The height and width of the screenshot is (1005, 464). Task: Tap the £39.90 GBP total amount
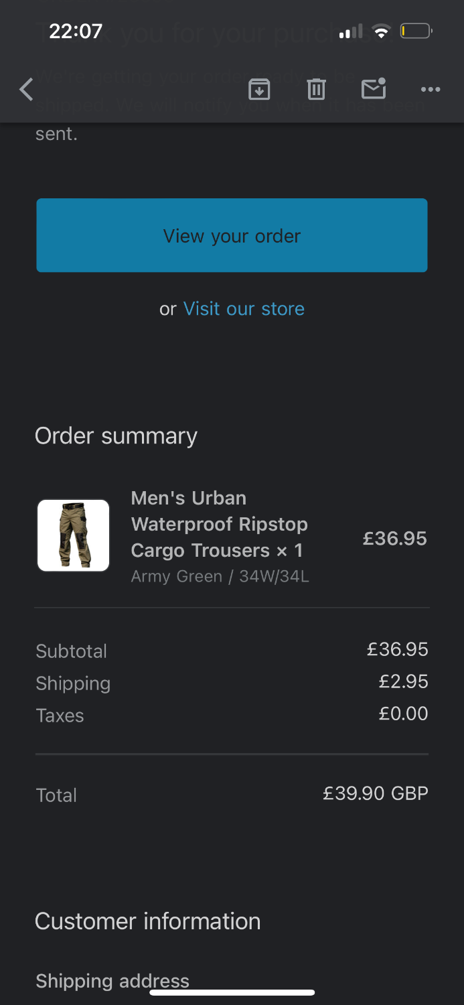point(375,794)
